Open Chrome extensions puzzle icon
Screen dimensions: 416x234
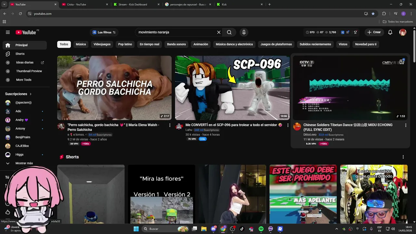pos(384,14)
